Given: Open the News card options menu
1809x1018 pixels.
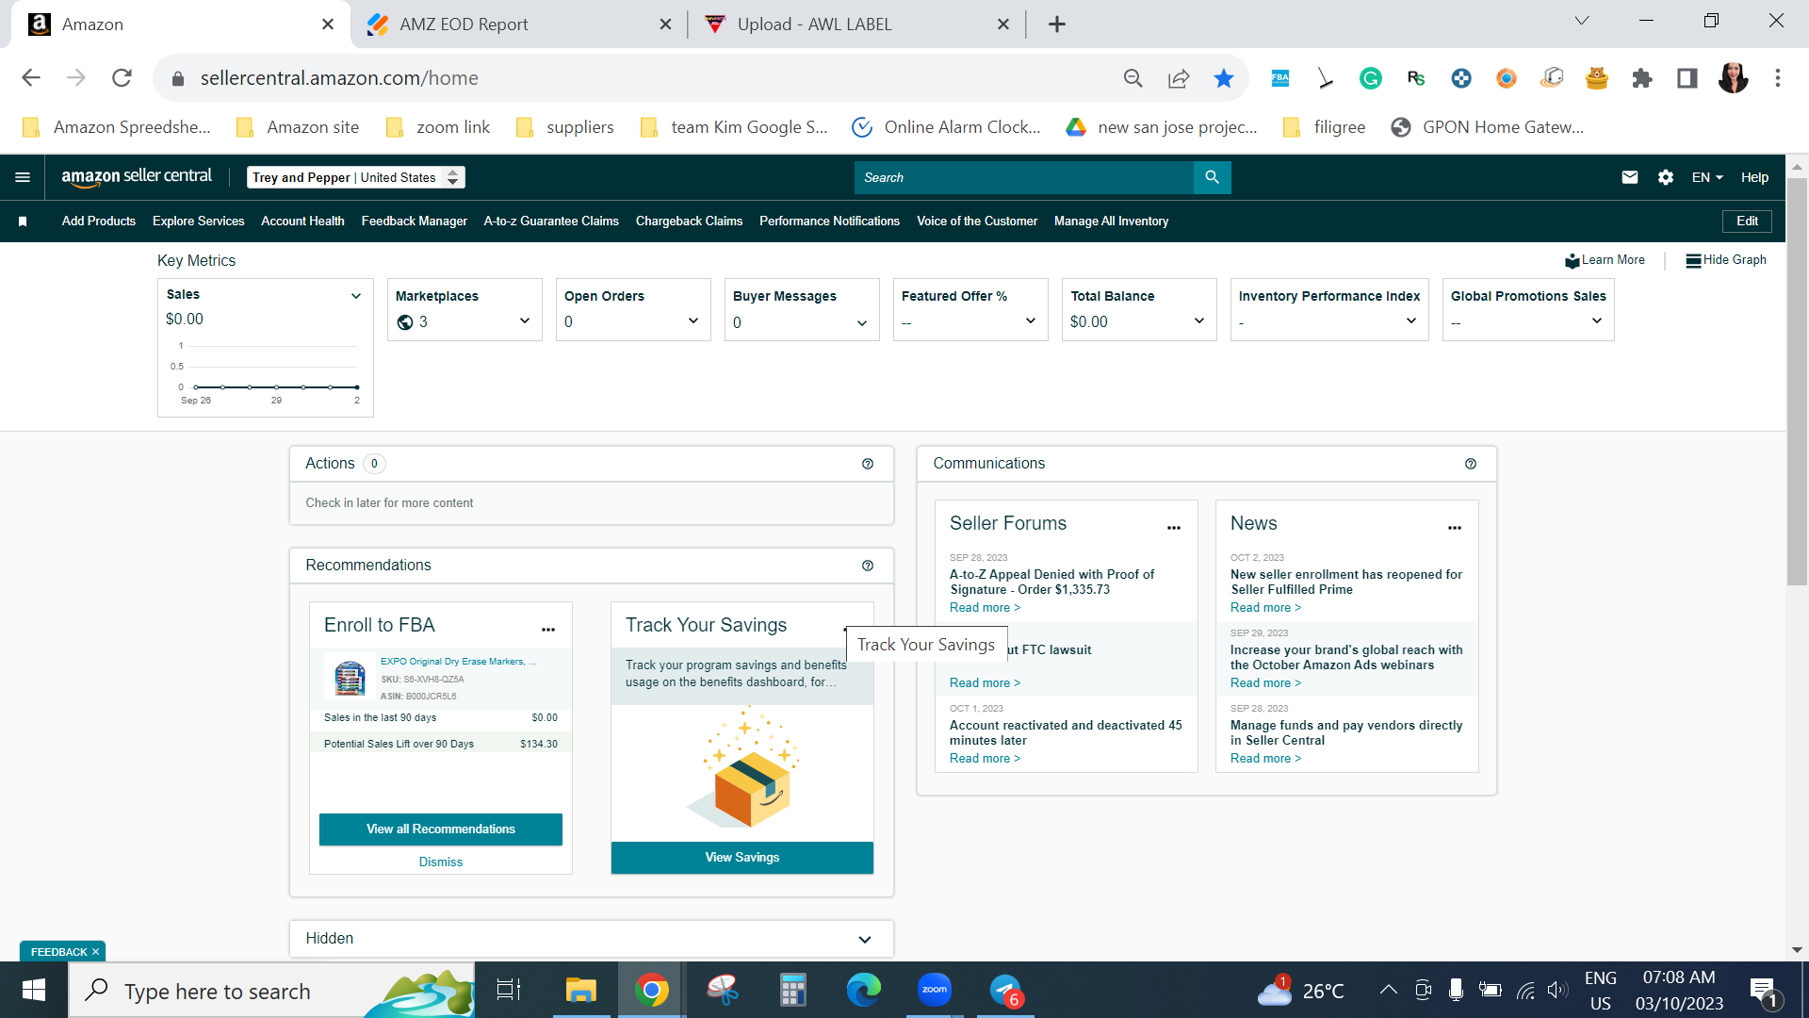Looking at the screenshot, I should [x=1455, y=527].
